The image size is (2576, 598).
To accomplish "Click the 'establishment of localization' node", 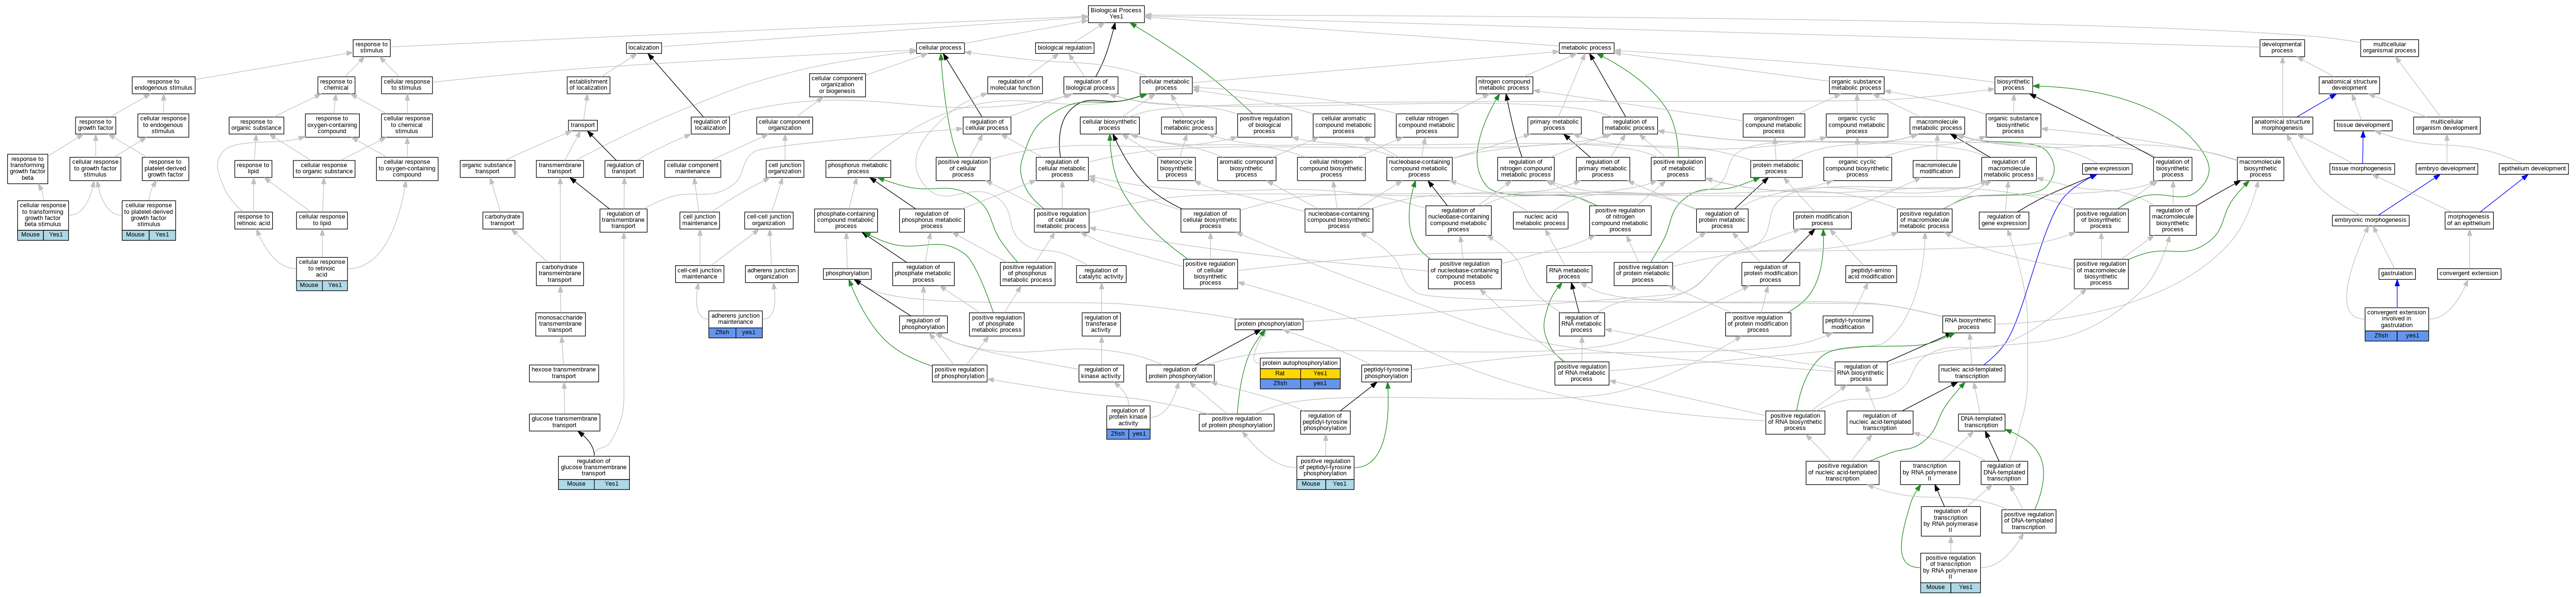I will 588,85.
